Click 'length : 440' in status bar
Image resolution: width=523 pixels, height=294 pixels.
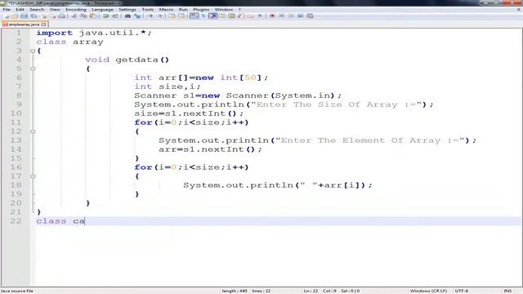coord(235,291)
